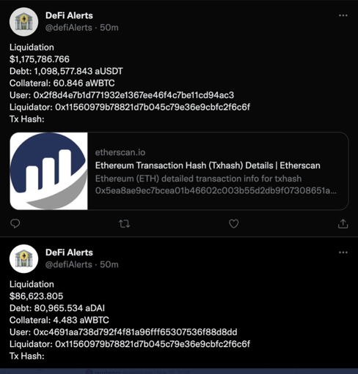The image size is (358, 374).
Task: Reply to the $1,175,786.766 liquidation tweet
Action: [x=15, y=223]
